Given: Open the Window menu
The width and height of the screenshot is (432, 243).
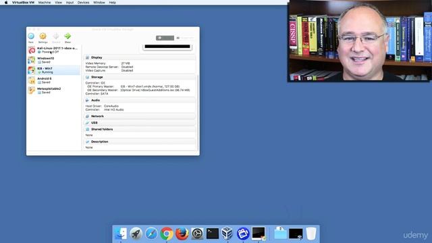Looking at the screenshot, I should 99,3.
